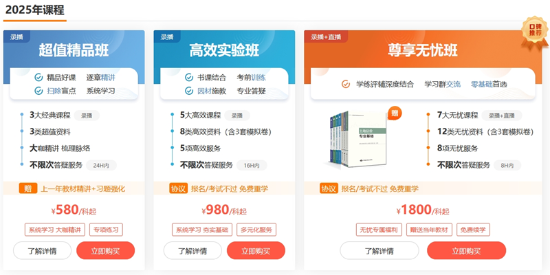Viewport: 550px width, 275px height.
Task: Open 了解详情 for 超值精品班
Action: [x=41, y=251]
